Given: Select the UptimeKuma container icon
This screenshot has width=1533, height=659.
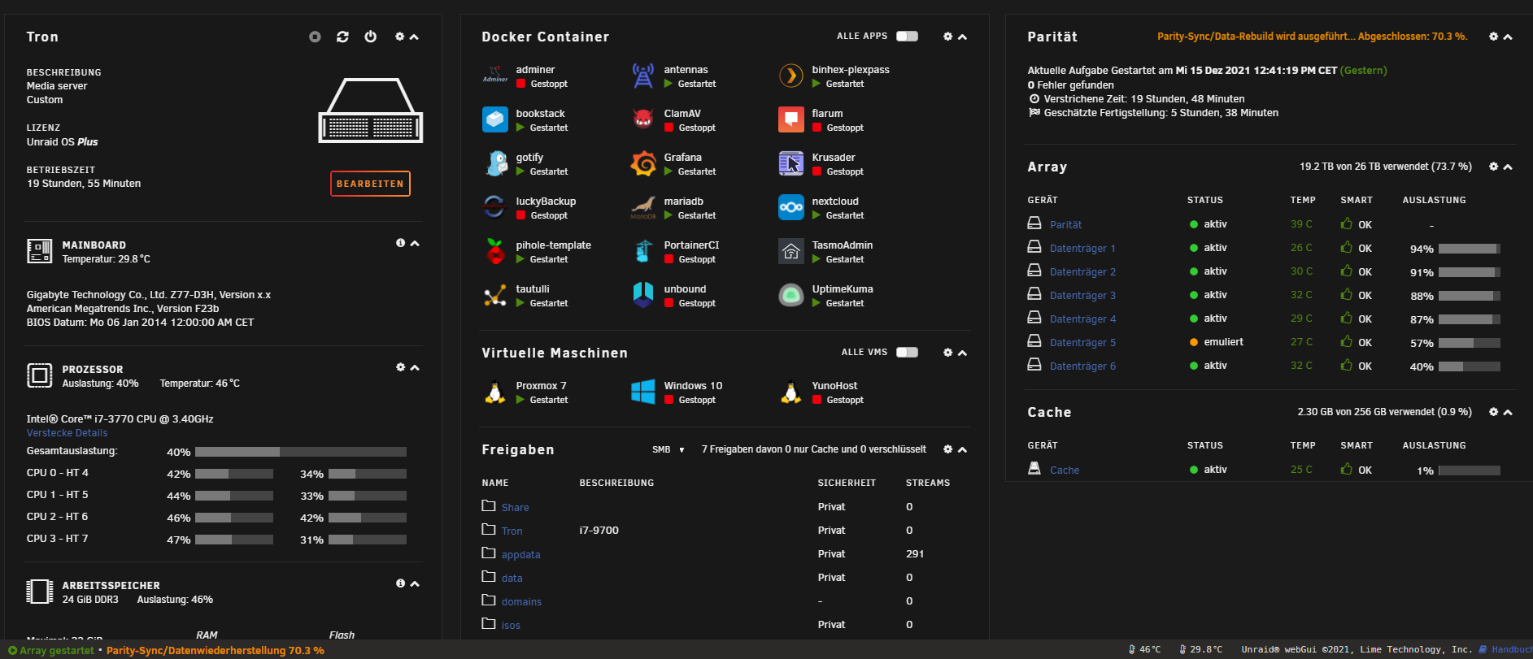Looking at the screenshot, I should pos(791,295).
